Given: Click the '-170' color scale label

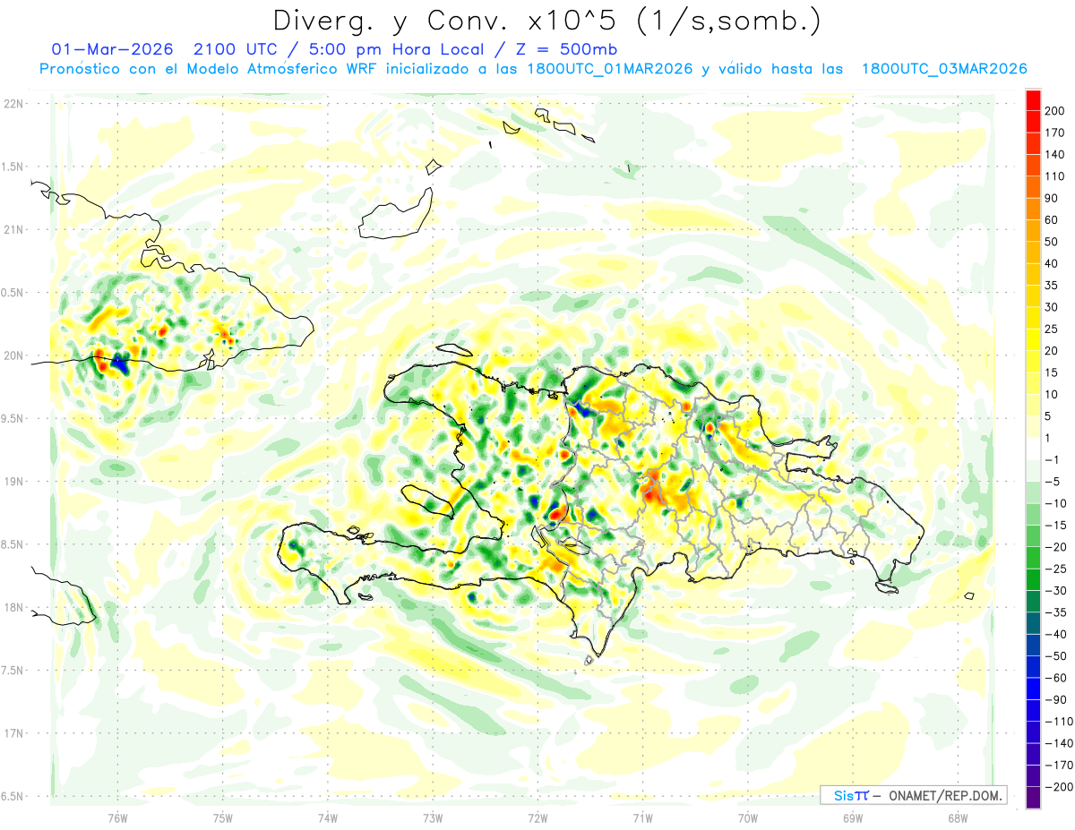Looking at the screenshot, I should tap(1057, 766).
